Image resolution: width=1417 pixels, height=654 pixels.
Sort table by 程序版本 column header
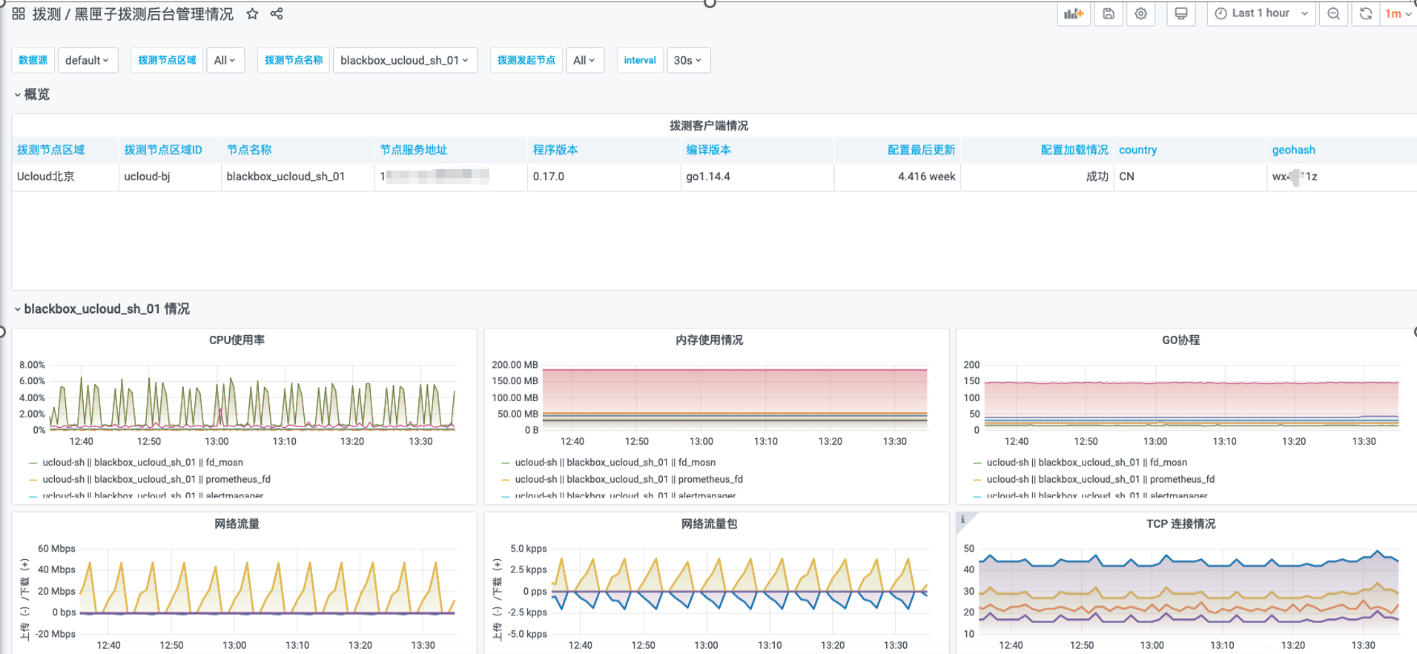click(x=555, y=150)
